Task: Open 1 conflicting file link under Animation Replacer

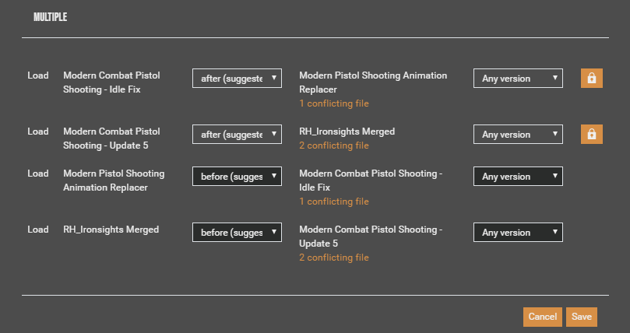Action: pos(333,103)
